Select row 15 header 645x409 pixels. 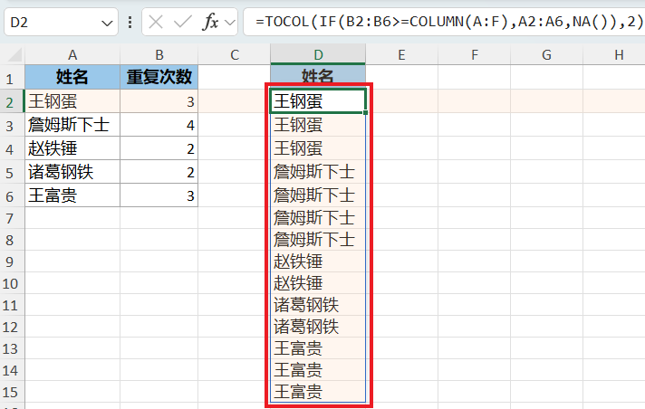[x=12, y=392]
